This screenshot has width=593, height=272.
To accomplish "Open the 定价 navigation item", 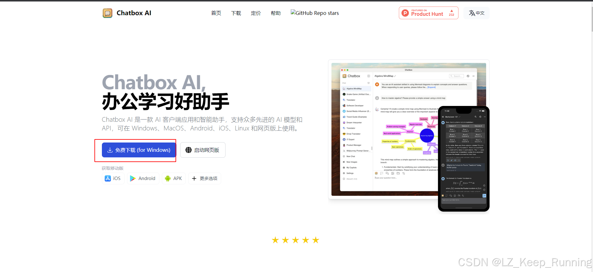I will [256, 13].
